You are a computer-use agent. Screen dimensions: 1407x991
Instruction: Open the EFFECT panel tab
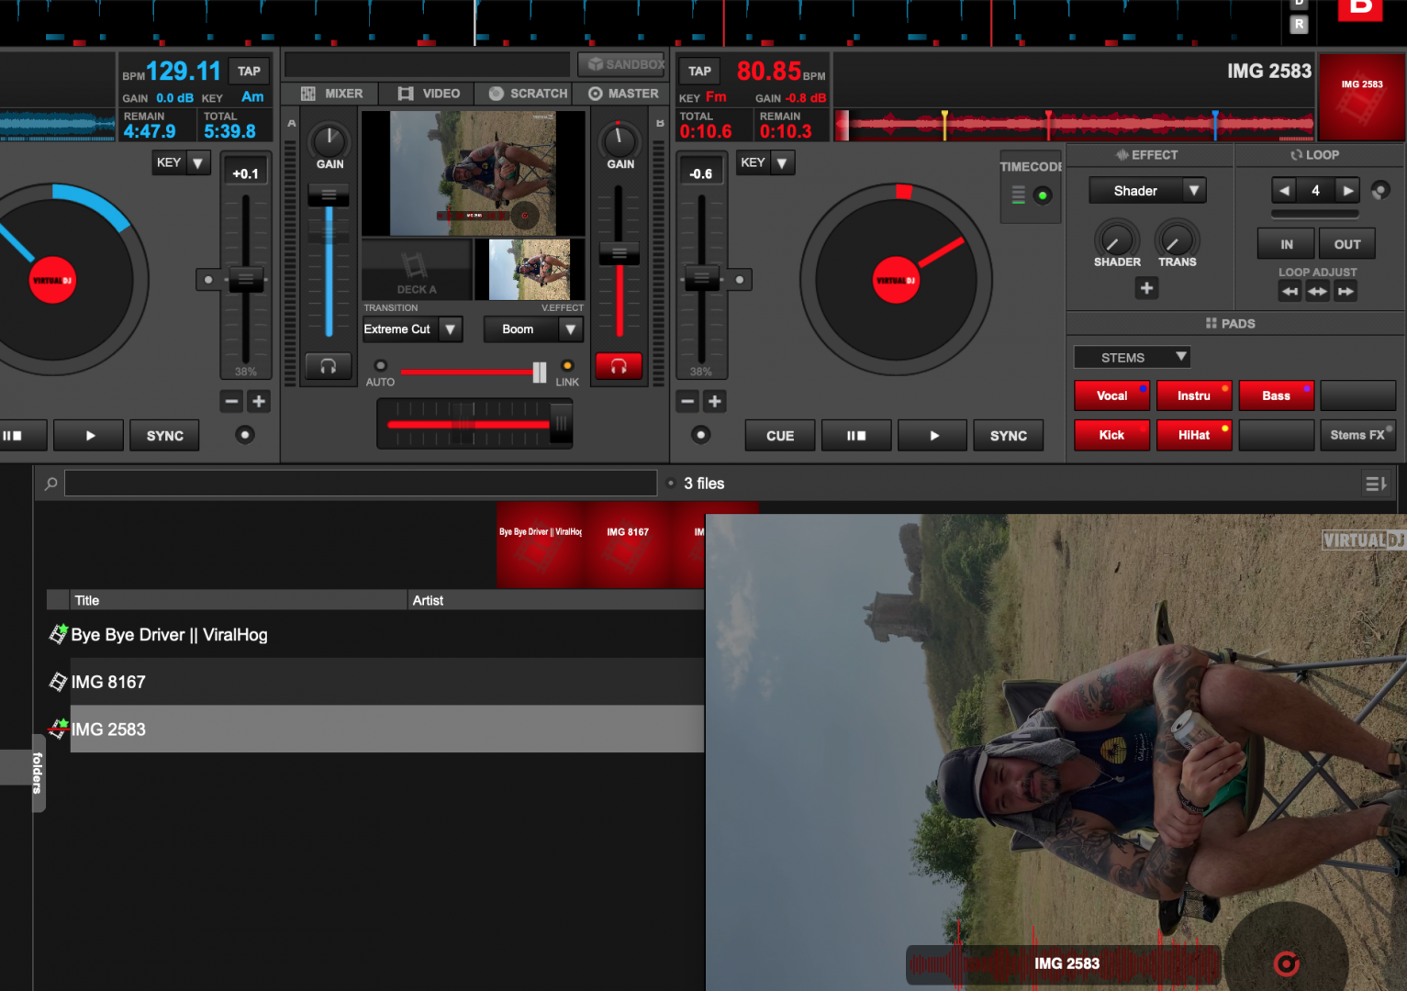tap(1147, 155)
